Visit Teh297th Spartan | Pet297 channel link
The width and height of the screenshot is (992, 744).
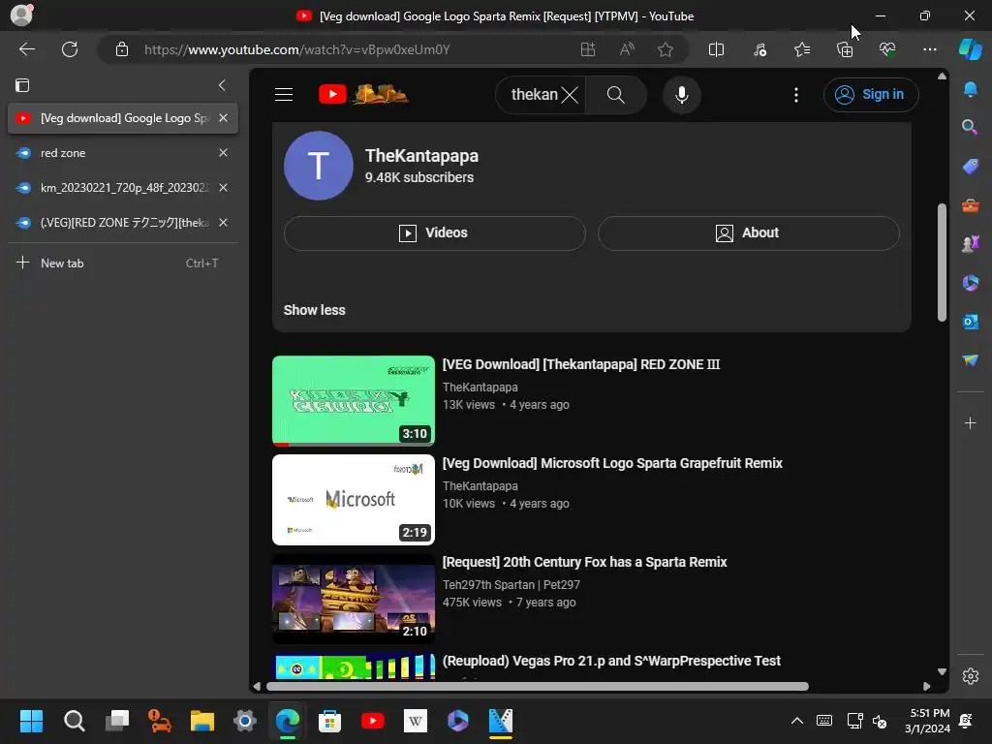511,584
